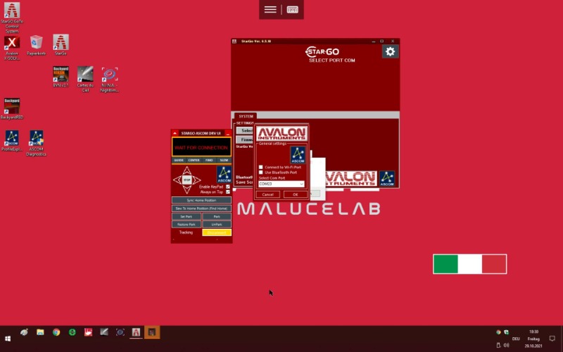Move the mount with the right arrow
Viewport: 563px width, 352px height.
pyautogui.click(x=197, y=180)
